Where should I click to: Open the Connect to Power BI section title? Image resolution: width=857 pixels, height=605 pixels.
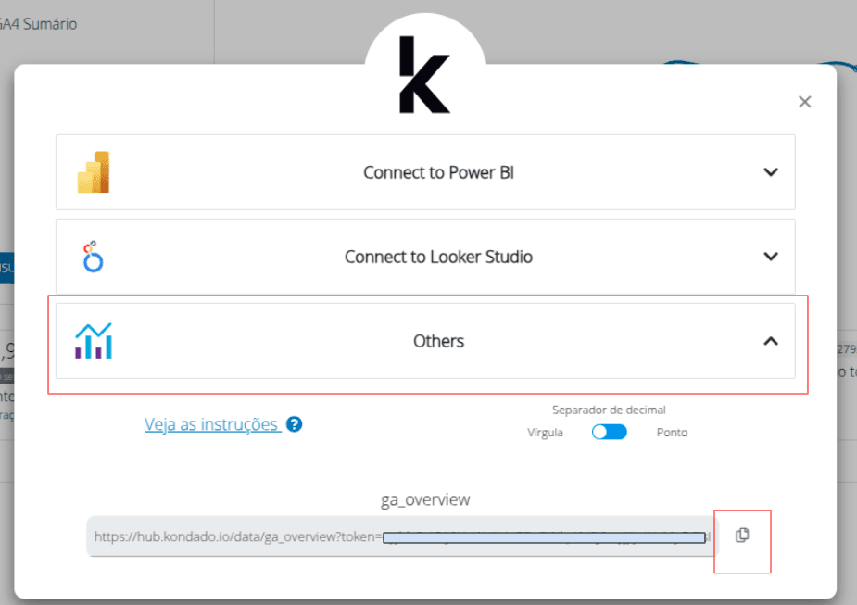click(438, 172)
